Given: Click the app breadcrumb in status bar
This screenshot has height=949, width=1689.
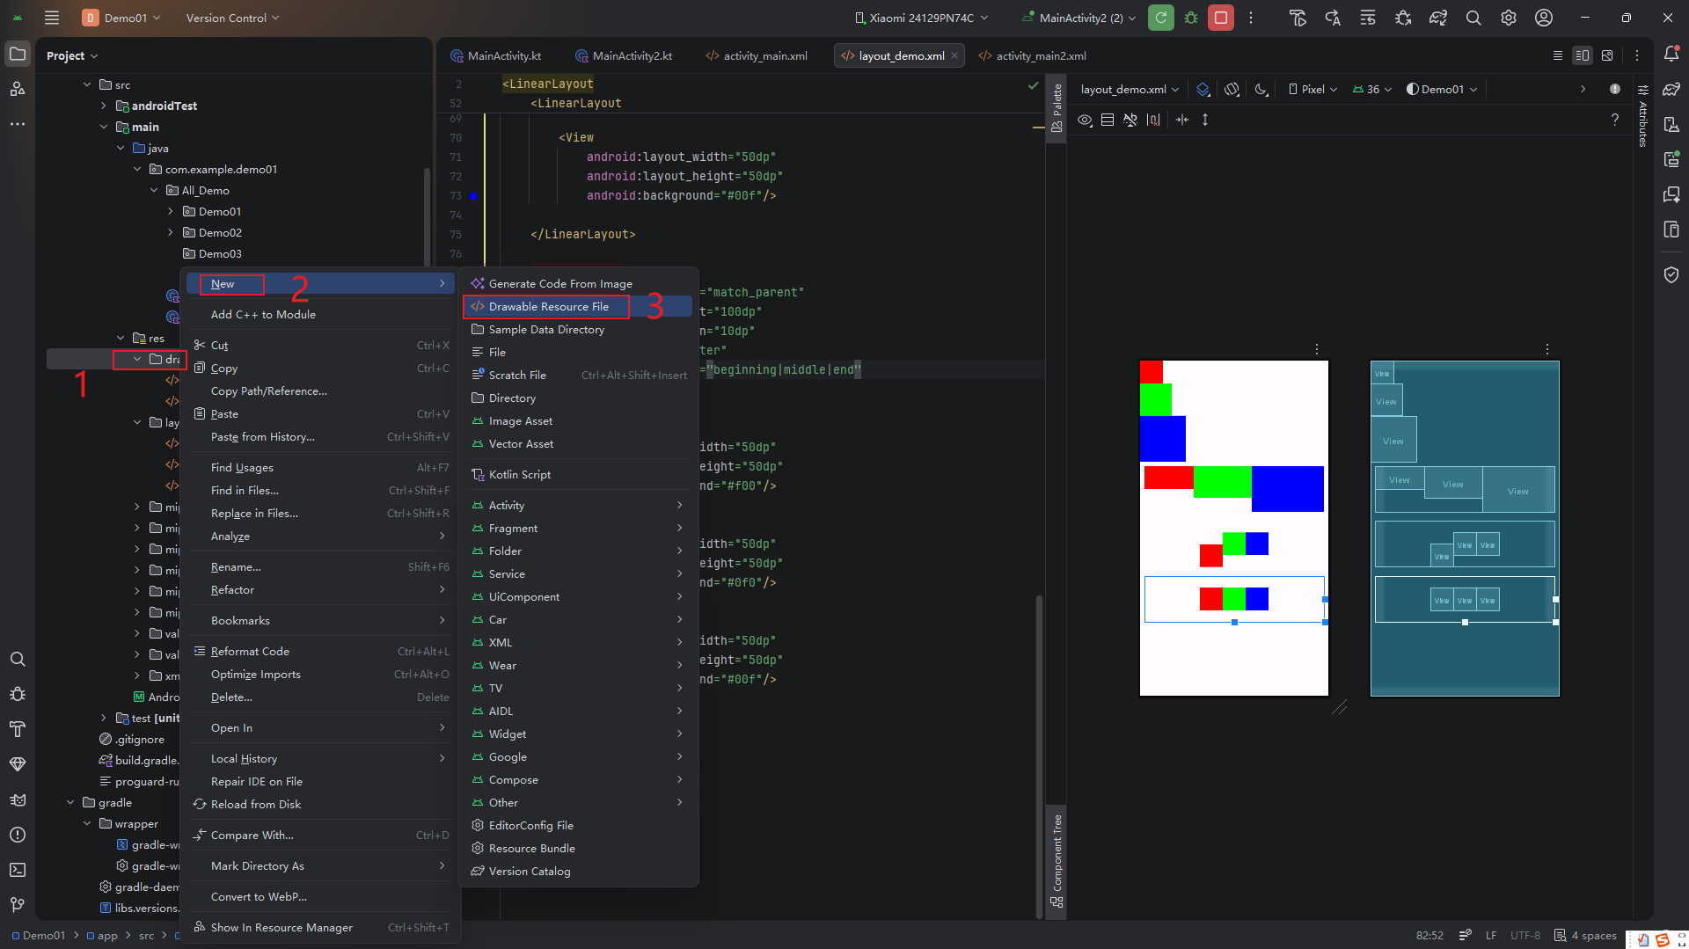Looking at the screenshot, I should tap(102, 935).
